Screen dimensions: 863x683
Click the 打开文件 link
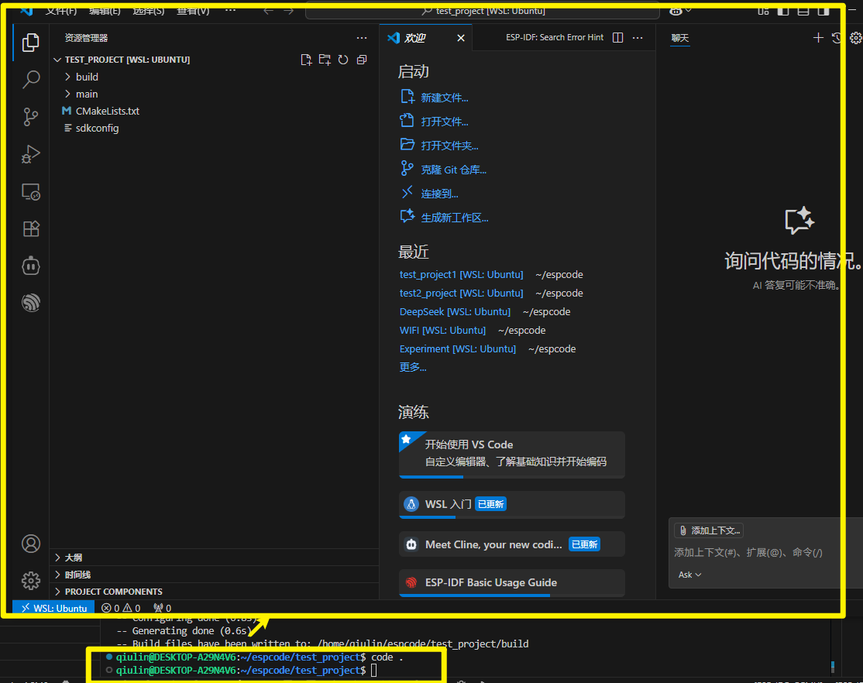[x=444, y=122]
